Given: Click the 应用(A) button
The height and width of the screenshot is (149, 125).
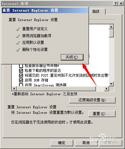Looking at the screenshot, I should (x=111, y=143).
